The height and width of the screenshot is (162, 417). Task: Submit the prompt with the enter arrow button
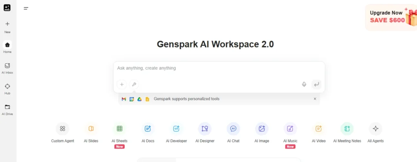click(316, 84)
